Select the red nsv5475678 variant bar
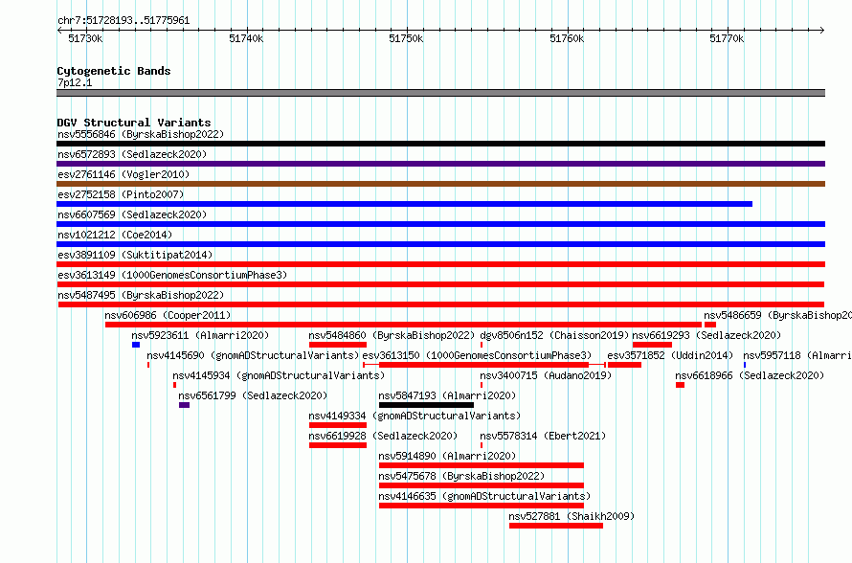 [482, 485]
